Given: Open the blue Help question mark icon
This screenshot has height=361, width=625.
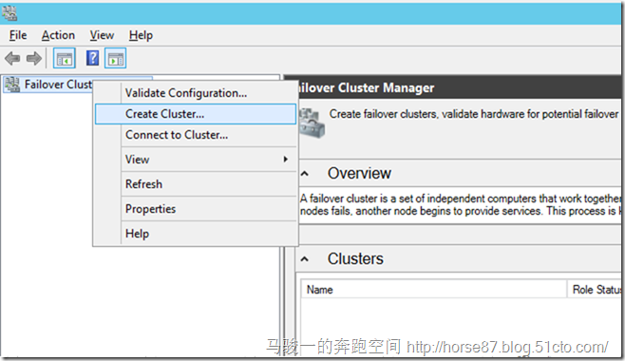Looking at the screenshot, I should (92, 58).
